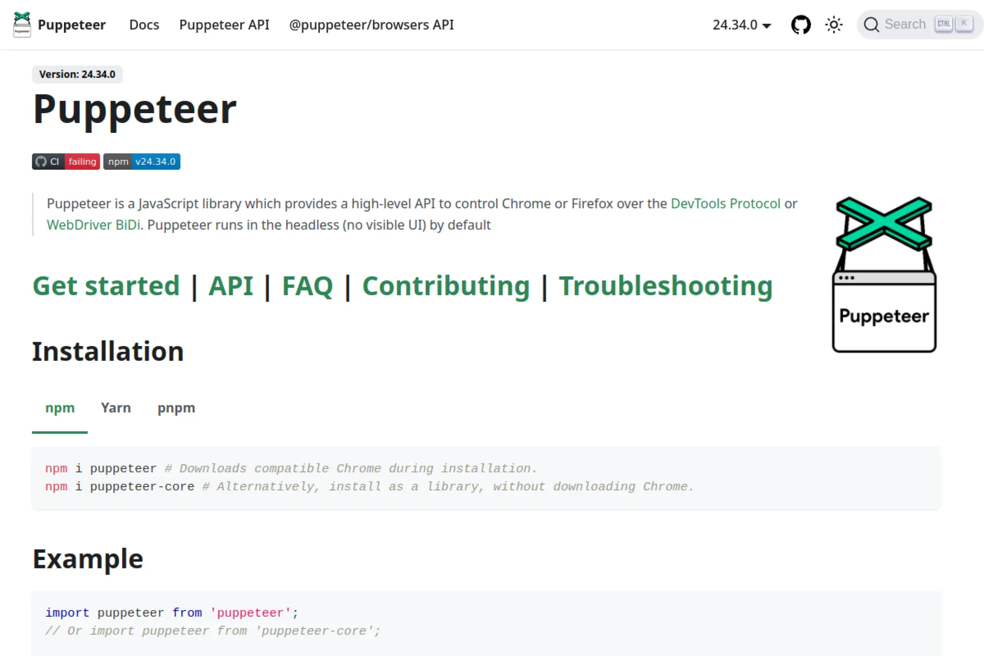The width and height of the screenshot is (984, 656).
Task: Click the Get started link
Action: [106, 286]
